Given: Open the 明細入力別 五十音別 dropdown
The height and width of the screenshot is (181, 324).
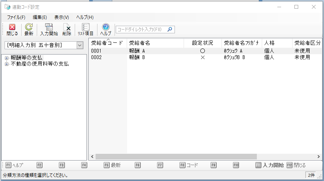Looking at the screenshot, I should tap(80, 45).
